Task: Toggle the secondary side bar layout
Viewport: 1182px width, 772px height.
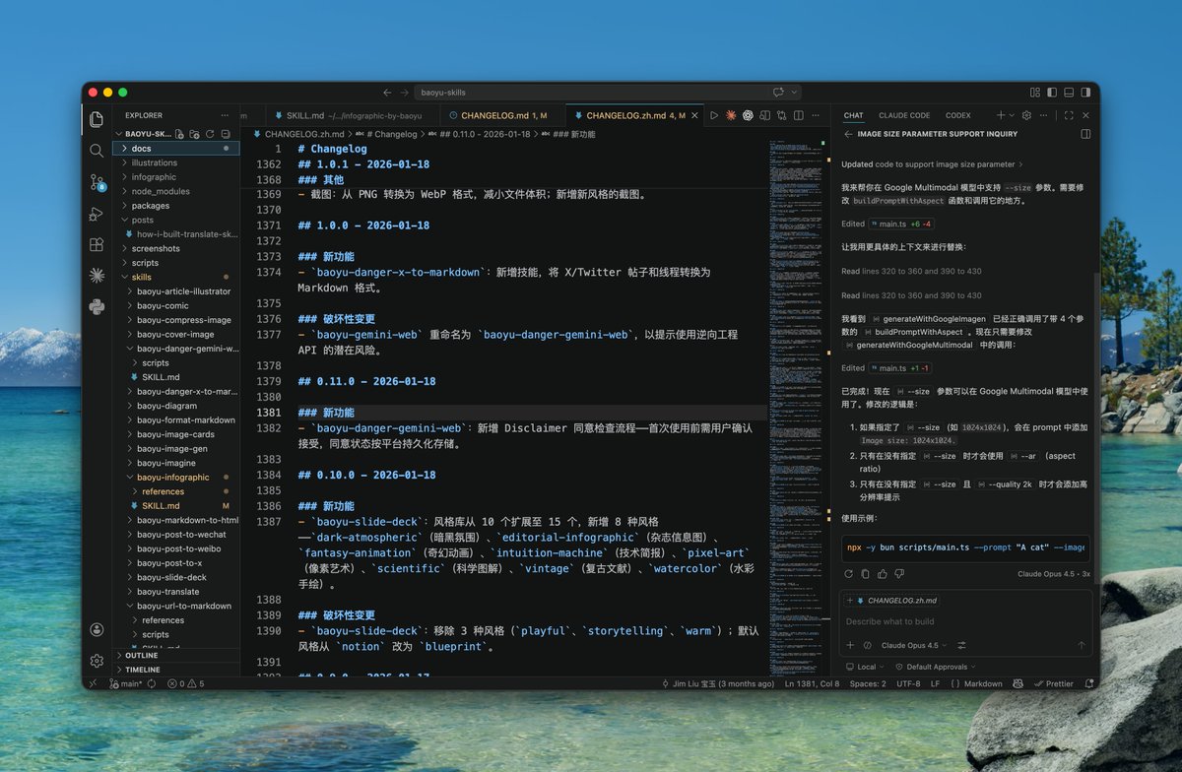Action: click(x=1085, y=93)
